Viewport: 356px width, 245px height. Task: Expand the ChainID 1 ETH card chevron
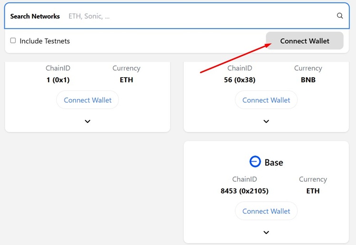88,121
